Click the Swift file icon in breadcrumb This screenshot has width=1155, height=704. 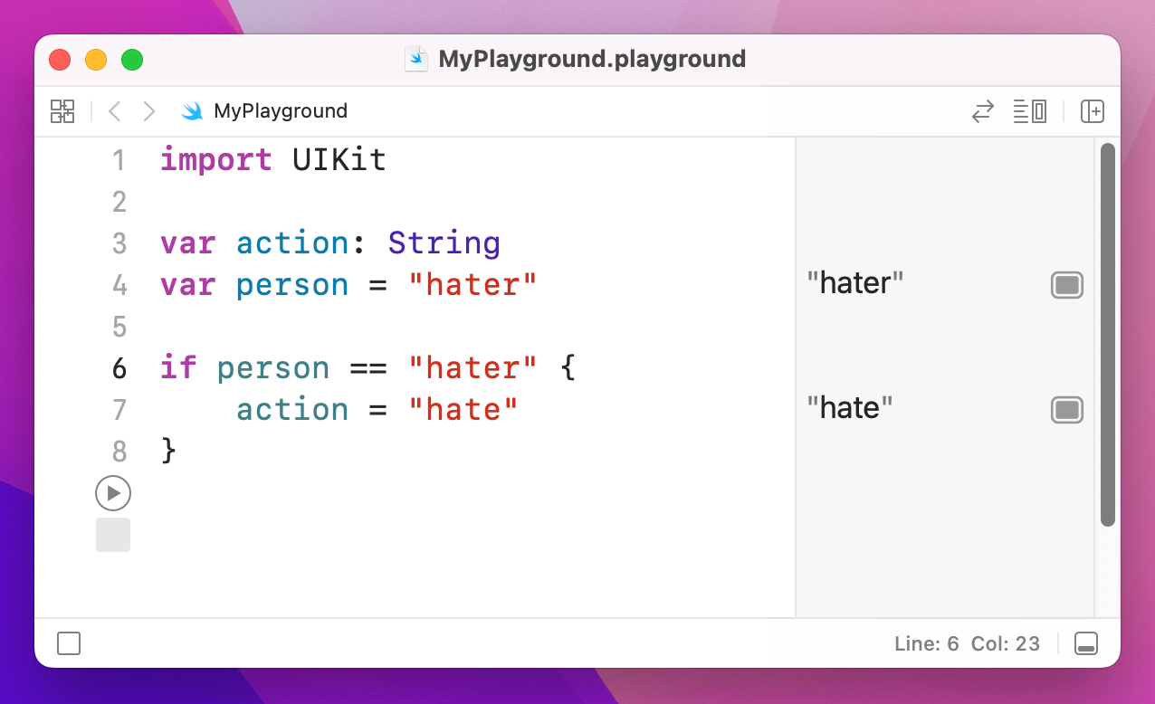192,111
